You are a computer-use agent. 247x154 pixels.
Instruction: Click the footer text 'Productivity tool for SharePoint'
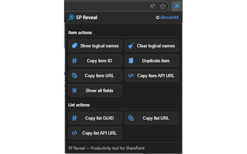pyautogui.click(x=117, y=148)
